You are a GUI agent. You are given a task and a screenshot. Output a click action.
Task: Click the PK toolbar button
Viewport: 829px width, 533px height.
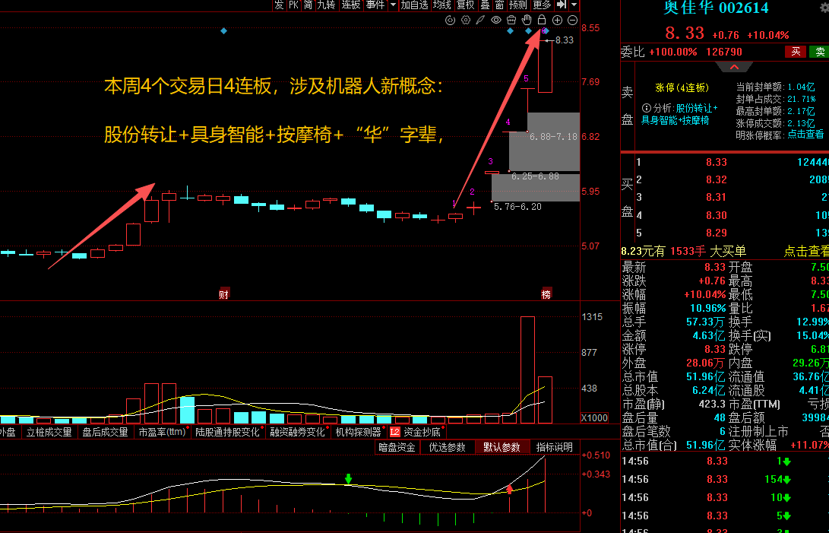point(293,5)
